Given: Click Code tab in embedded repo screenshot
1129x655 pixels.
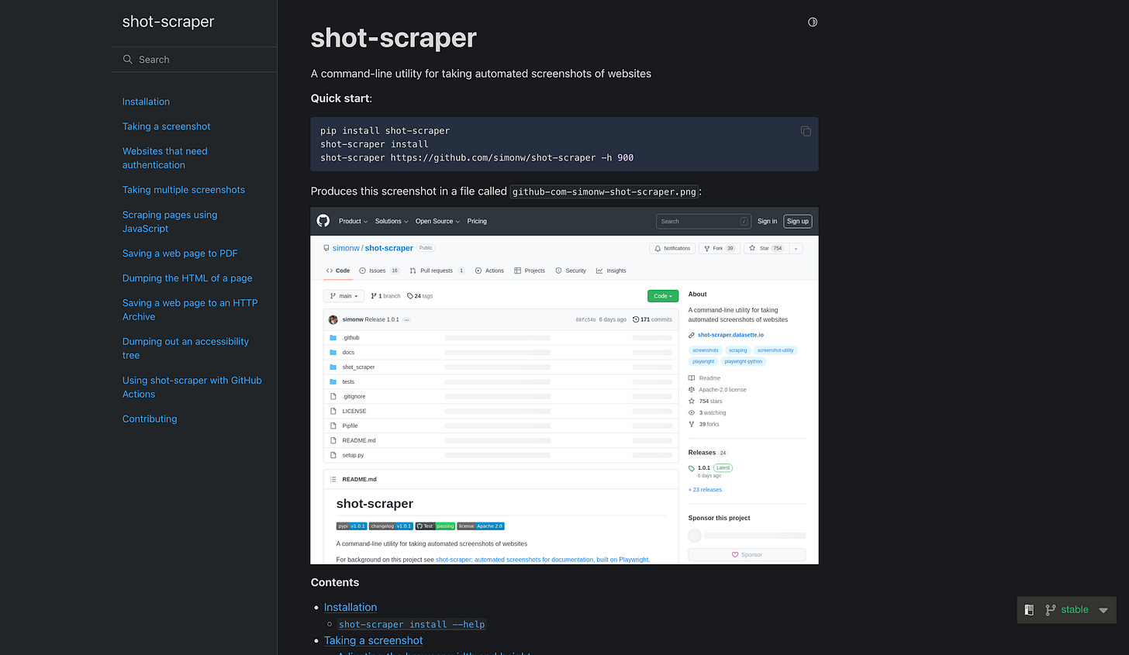Looking at the screenshot, I should (x=338, y=271).
